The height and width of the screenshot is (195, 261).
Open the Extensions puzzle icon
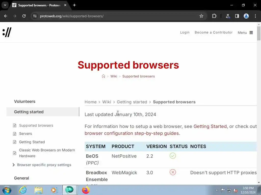[x=214, y=16]
